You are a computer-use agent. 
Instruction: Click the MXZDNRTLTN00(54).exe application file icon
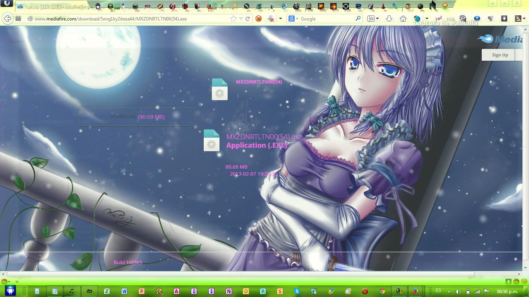(x=211, y=140)
